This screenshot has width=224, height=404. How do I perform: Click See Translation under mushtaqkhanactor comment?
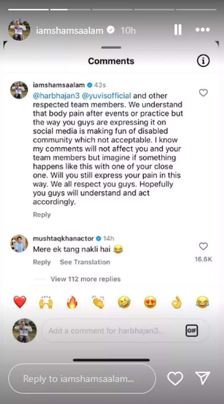click(x=85, y=262)
